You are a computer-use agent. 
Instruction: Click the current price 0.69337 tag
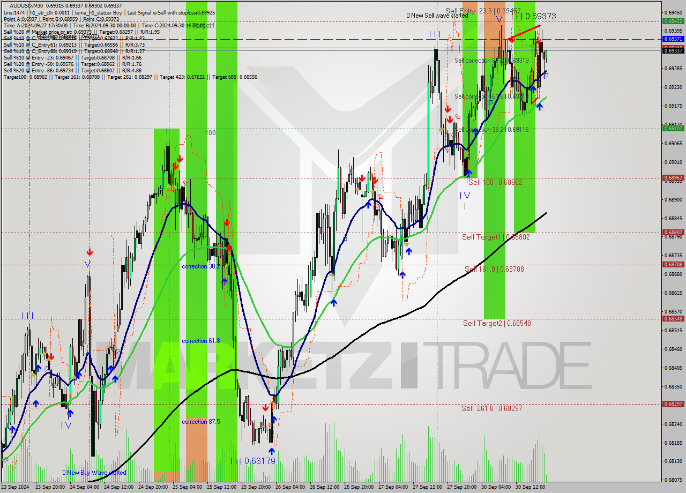[x=673, y=50]
